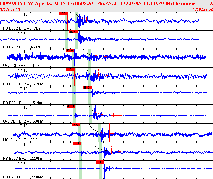The height and width of the screenshot is (179, 213).
Task: Click the label 'UW CDF EHZ -- 15.8km'
Action: pyautogui.click(x=23, y=121)
